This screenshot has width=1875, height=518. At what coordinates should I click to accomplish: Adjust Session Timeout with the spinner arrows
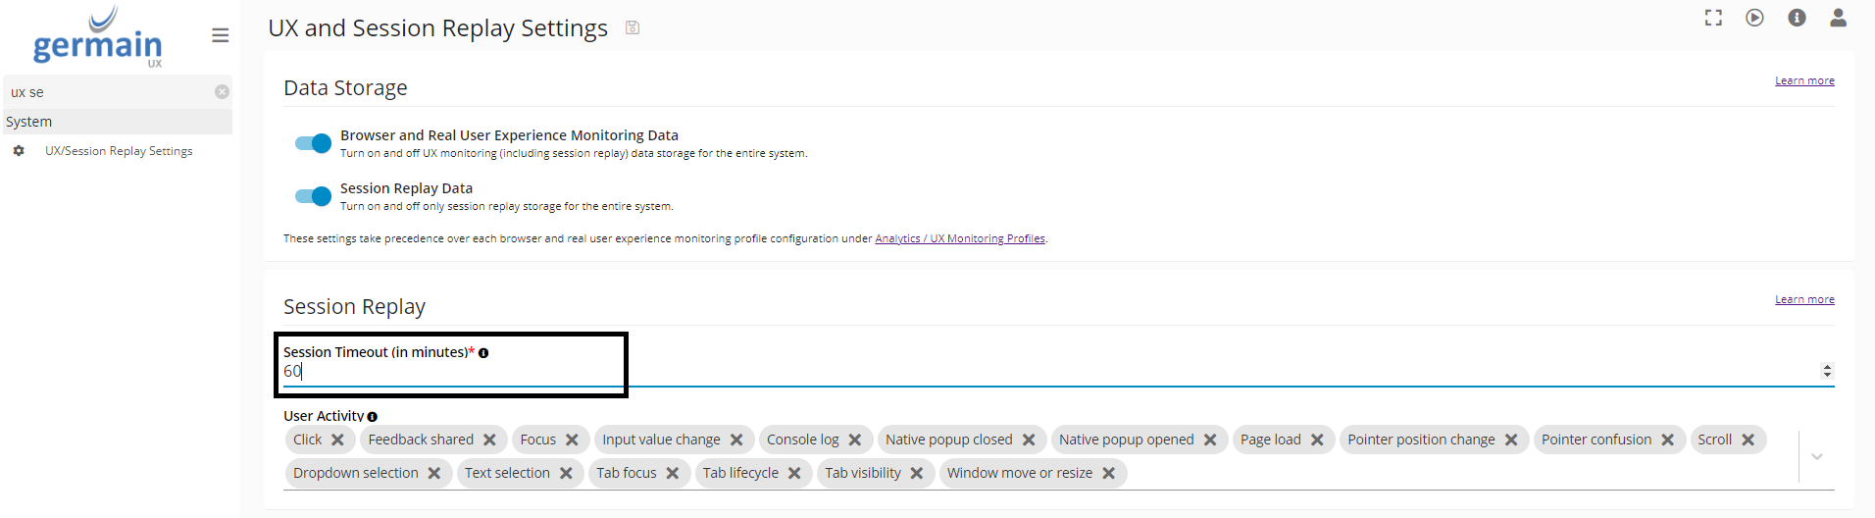(1826, 371)
